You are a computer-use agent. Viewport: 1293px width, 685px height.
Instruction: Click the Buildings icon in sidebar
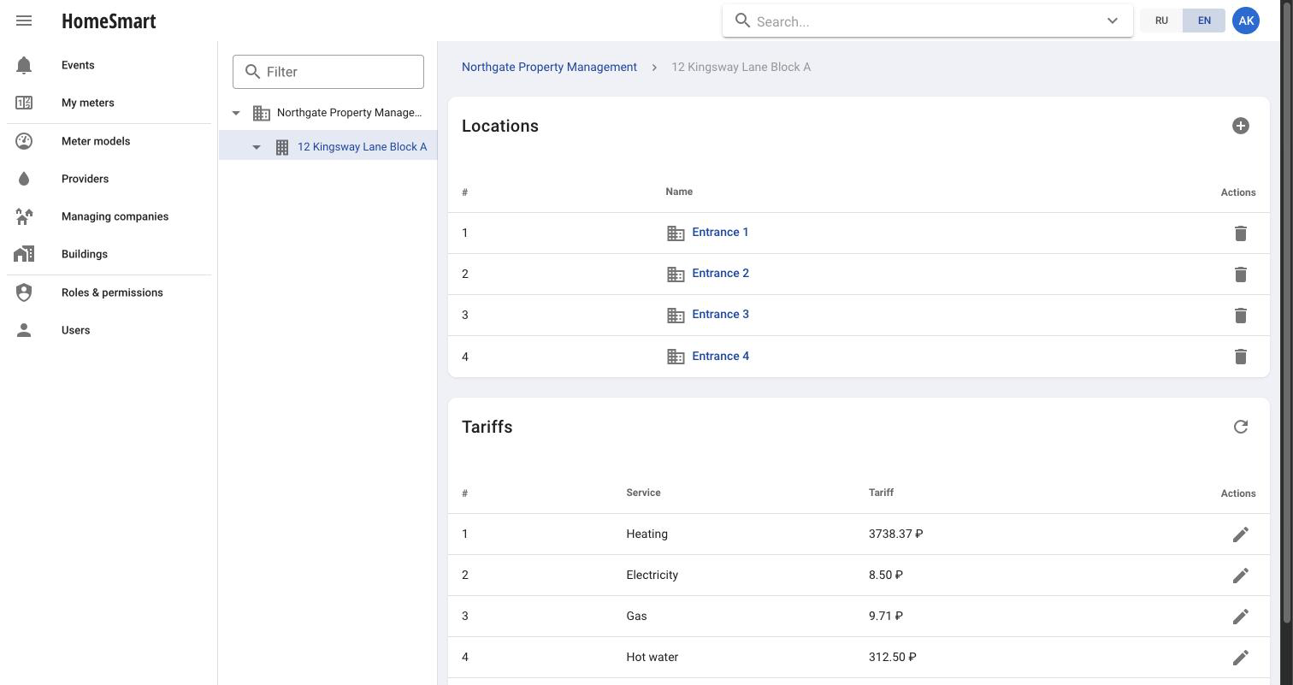click(x=24, y=254)
